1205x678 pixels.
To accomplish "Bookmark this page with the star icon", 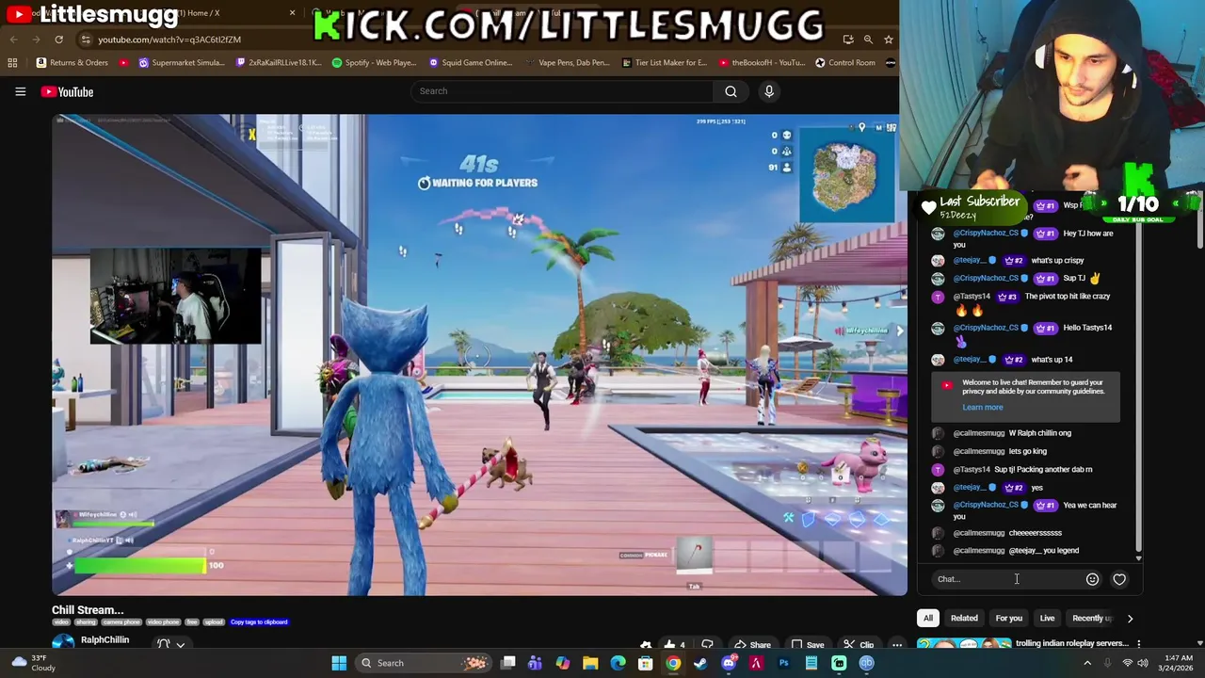I will point(888,40).
